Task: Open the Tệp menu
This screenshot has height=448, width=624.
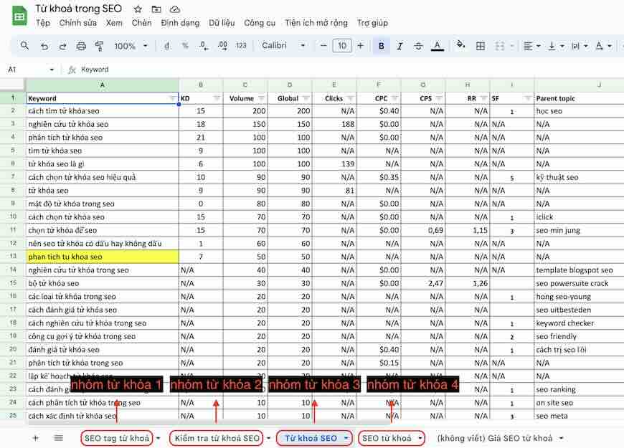Action: pos(43,23)
